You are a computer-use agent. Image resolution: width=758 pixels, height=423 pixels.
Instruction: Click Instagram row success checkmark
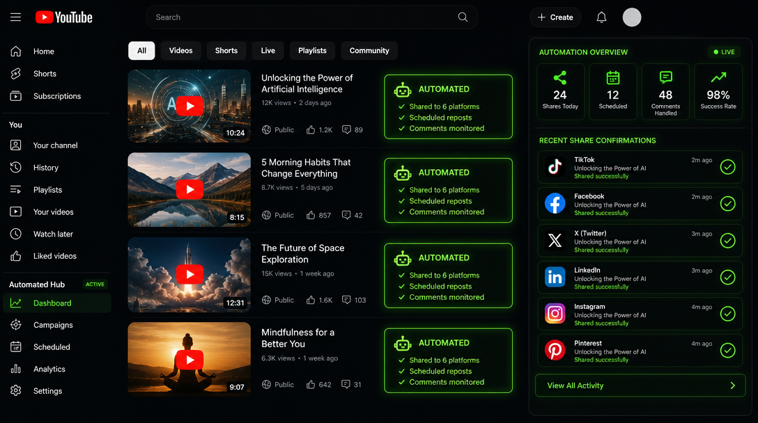pyautogui.click(x=727, y=314)
